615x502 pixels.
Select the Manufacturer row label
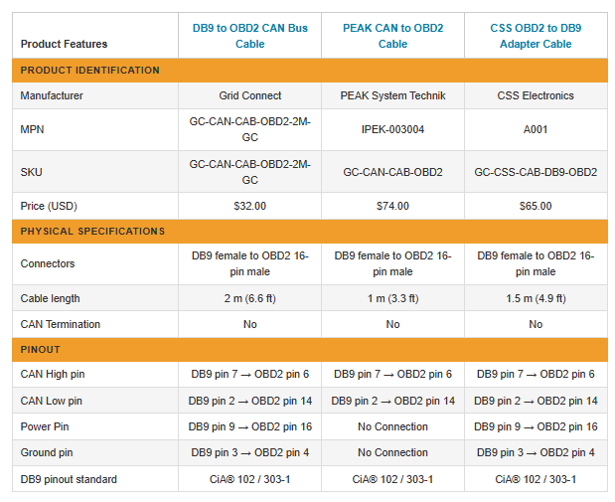tap(52, 95)
